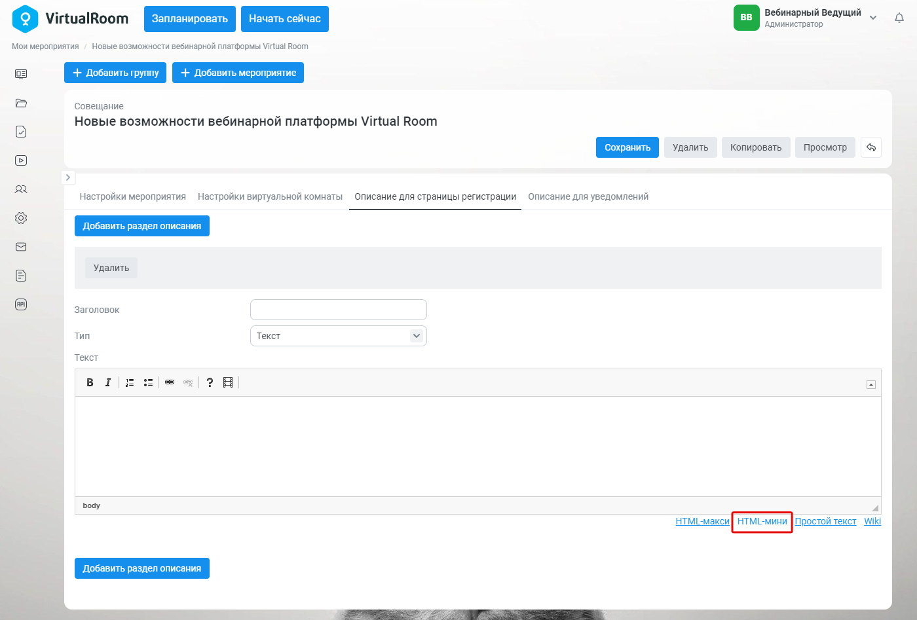The width and height of the screenshot is (917, 620).
Task: Click the remove link icon
Action: (188, 382)
